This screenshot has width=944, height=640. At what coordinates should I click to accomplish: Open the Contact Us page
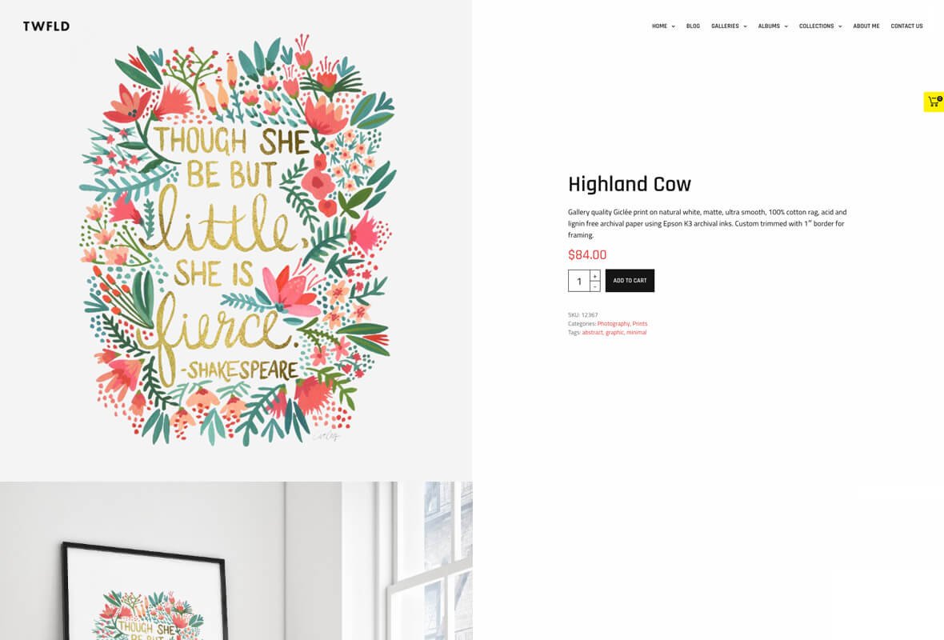pos(906,26)
